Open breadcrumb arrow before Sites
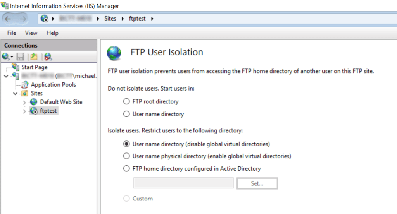The width and height of the screenshot is (397, 214). coord(98,19)
